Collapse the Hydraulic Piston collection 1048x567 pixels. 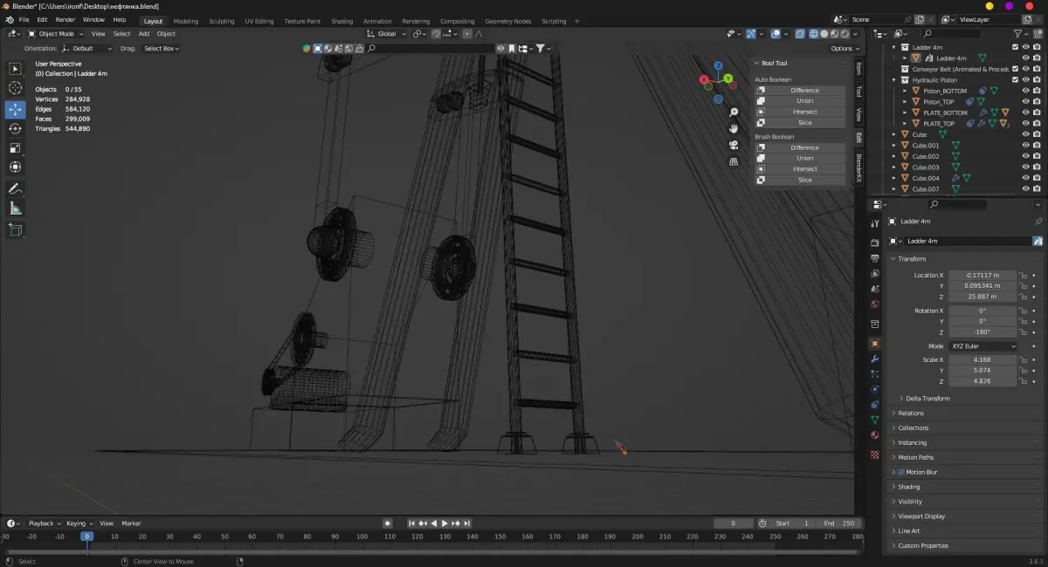click(894, 79)
